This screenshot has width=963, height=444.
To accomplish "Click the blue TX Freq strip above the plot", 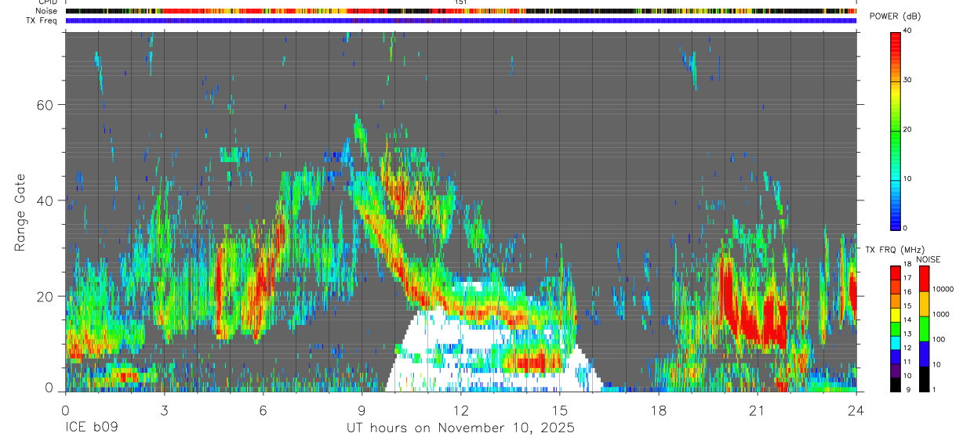I will tap(461, 20).
